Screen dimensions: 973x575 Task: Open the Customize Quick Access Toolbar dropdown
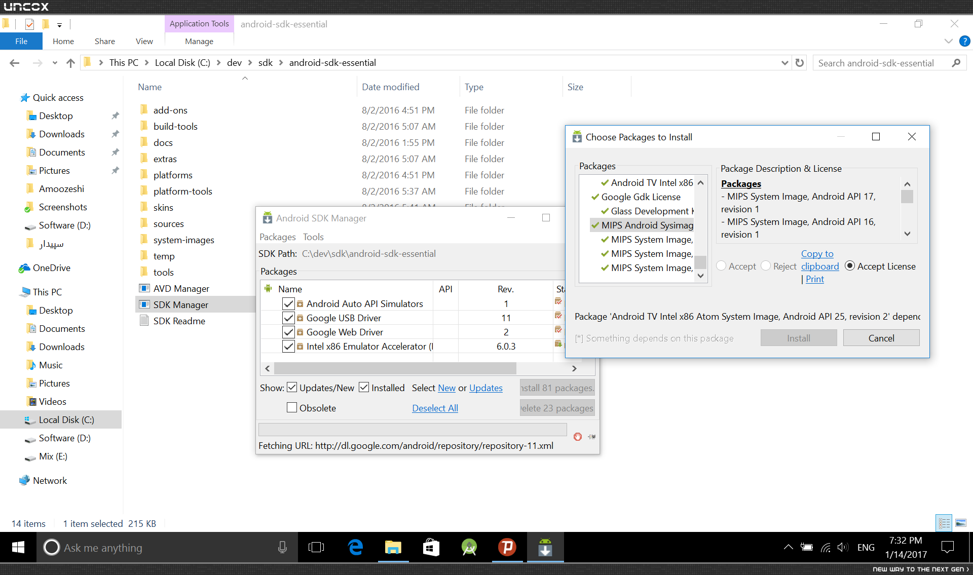pos(59,24)
